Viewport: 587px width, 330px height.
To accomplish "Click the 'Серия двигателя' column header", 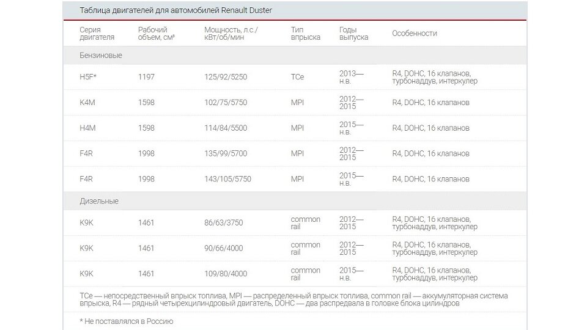I will click(x=97, y=33).
